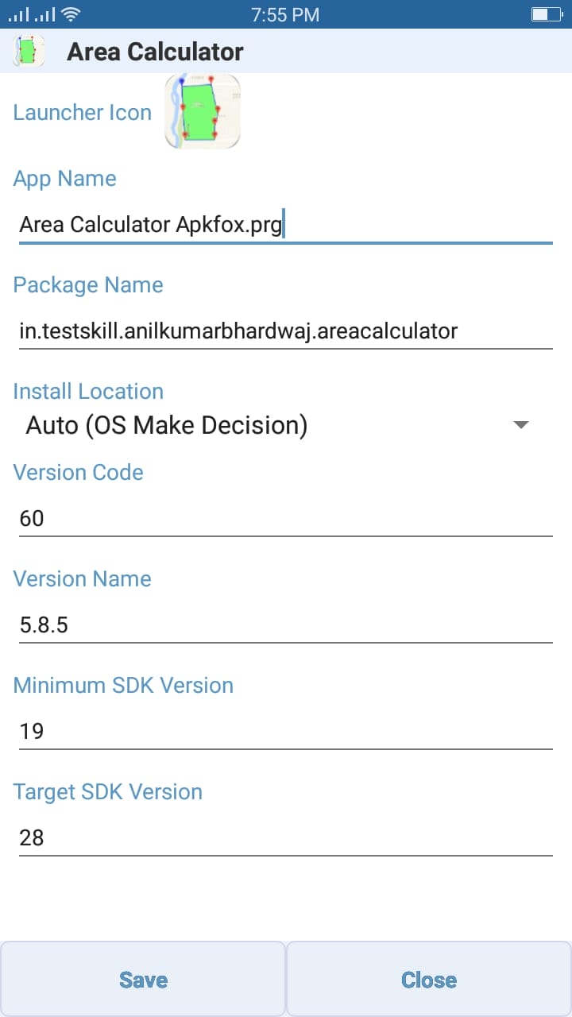Change the launcher icon image

click(x=203, y=112)
